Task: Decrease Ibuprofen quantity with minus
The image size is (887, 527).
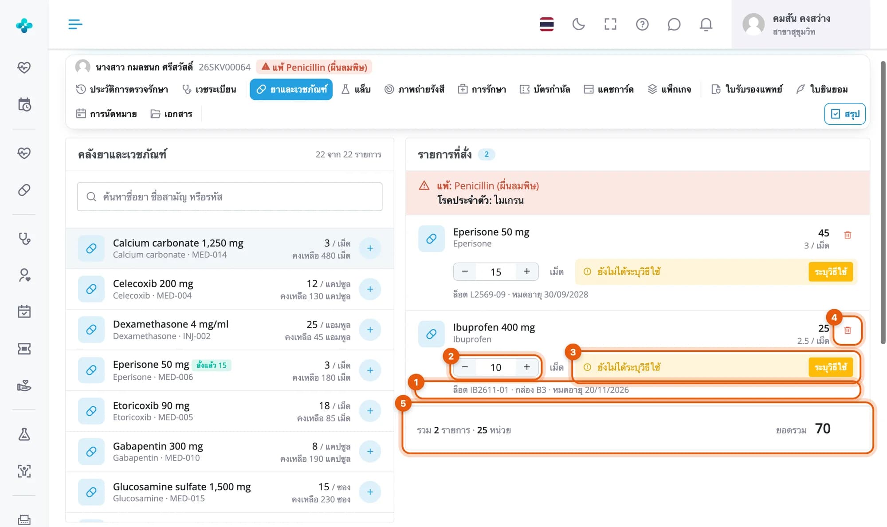Action: (x=465, y=367)
